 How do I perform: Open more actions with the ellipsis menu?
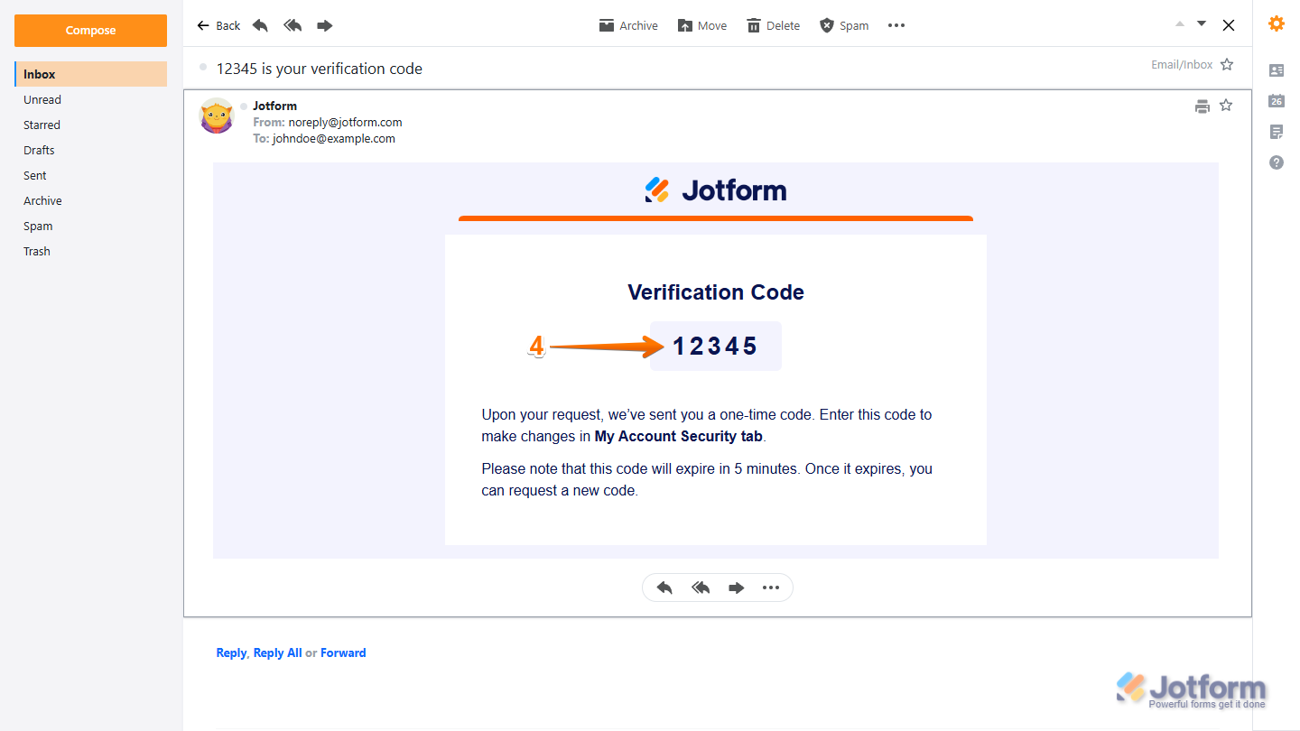point(896,25)
